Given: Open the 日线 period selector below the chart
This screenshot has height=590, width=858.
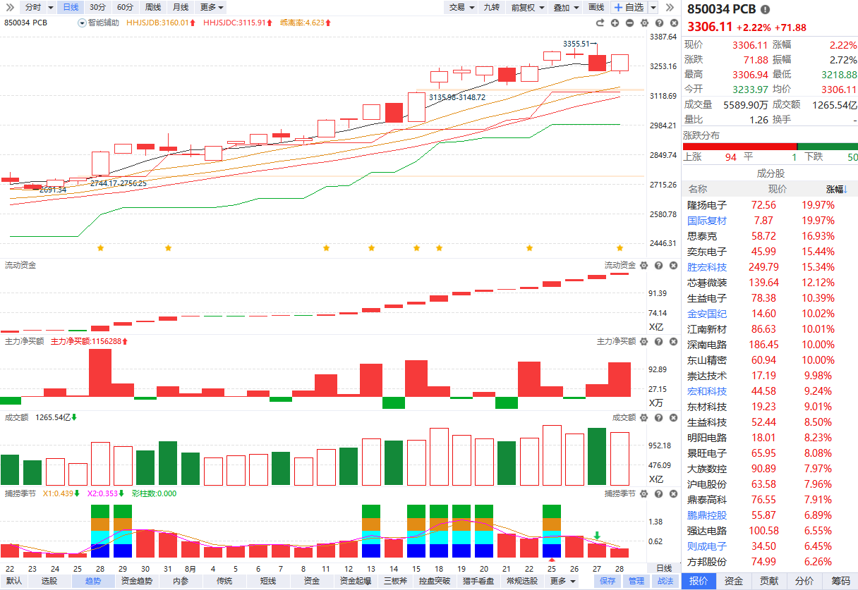Looking at the screenshot, I should [665, 568].
